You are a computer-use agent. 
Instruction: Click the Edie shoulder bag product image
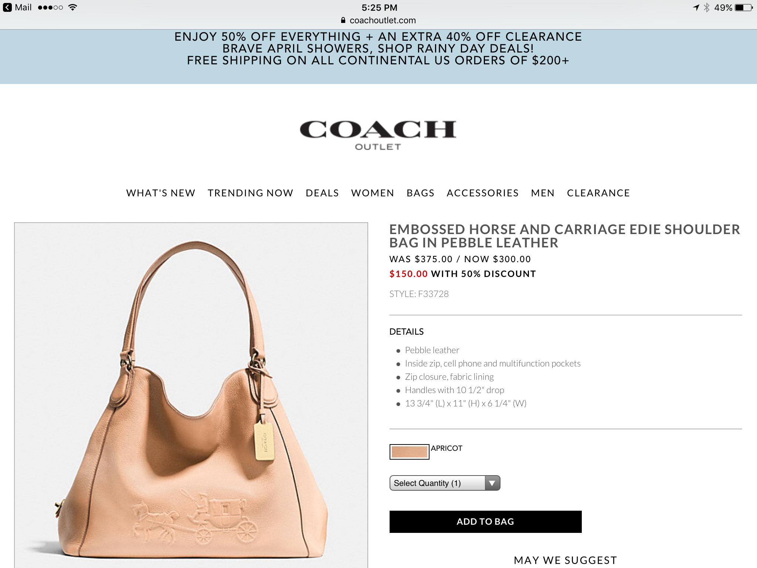pos(191,395)
